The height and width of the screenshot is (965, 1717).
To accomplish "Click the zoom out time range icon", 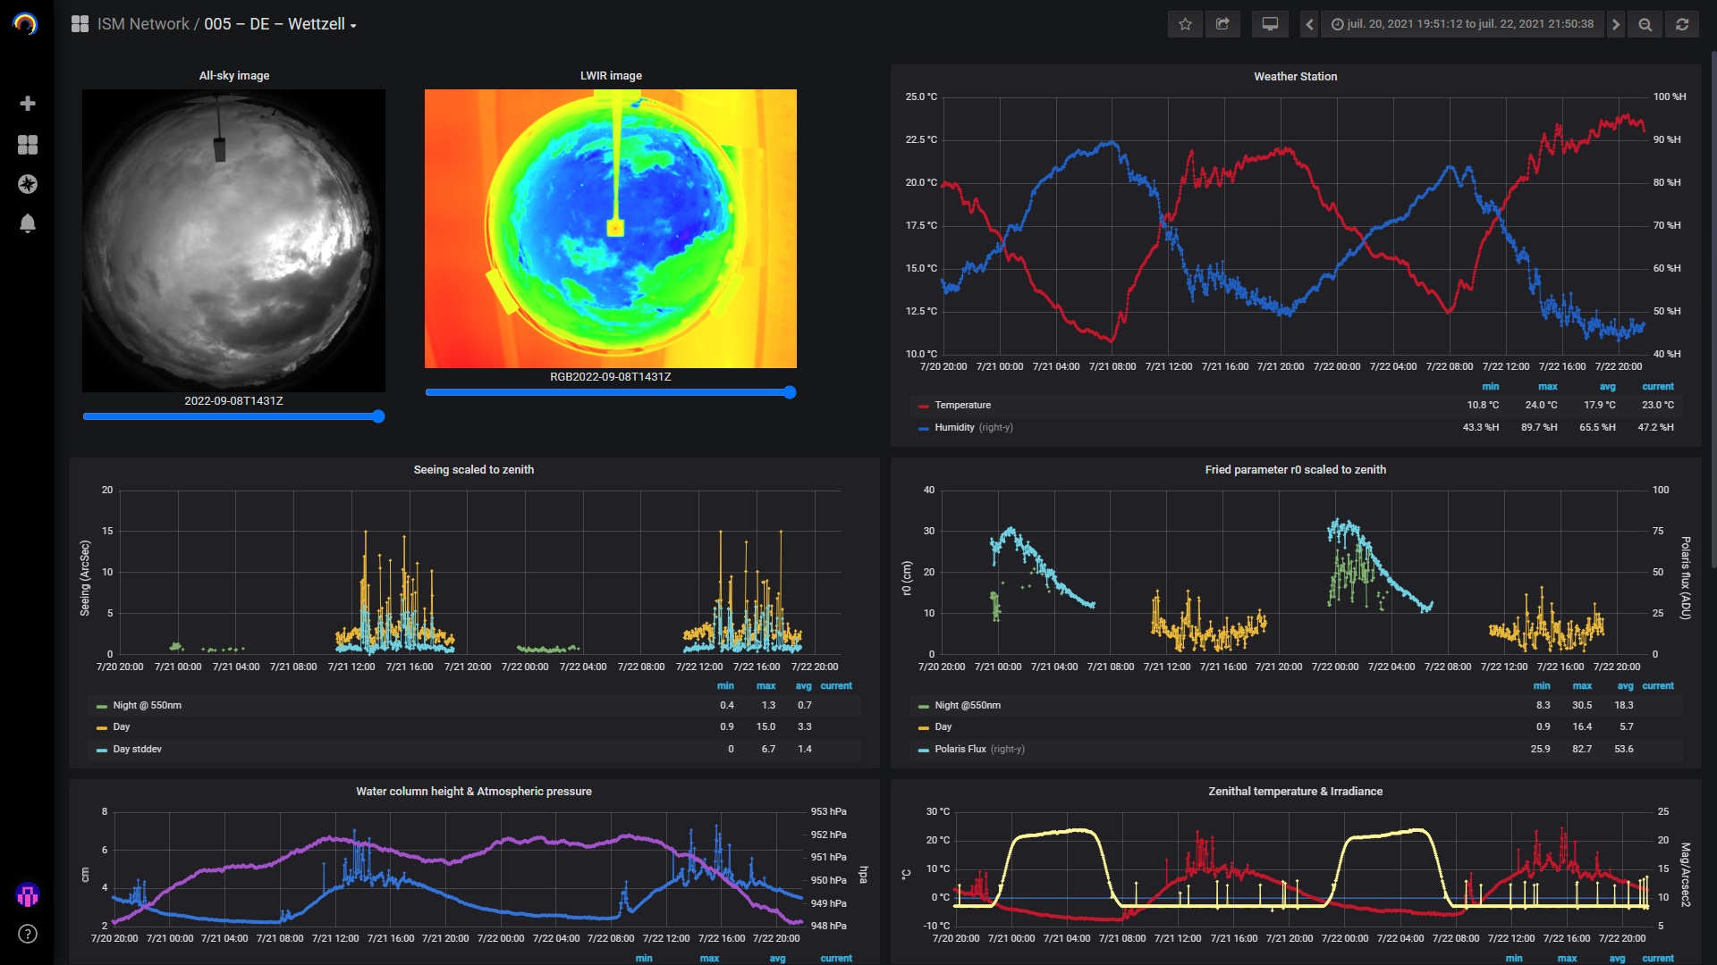I will tap(1645, 24).
